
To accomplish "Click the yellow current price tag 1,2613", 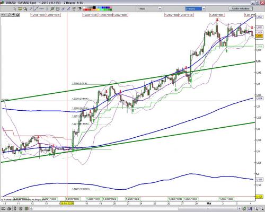I will (259, 36).
